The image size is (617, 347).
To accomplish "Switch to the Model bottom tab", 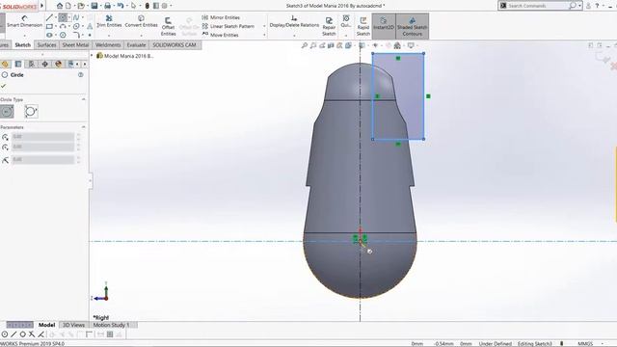I will coord(46,325).
